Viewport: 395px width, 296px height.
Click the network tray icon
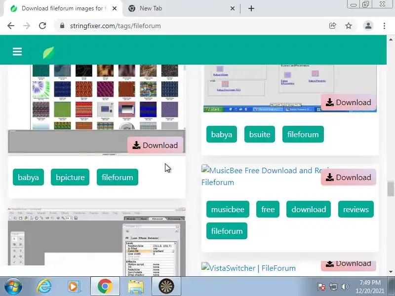pyautogui.click(x=333, y=287)
